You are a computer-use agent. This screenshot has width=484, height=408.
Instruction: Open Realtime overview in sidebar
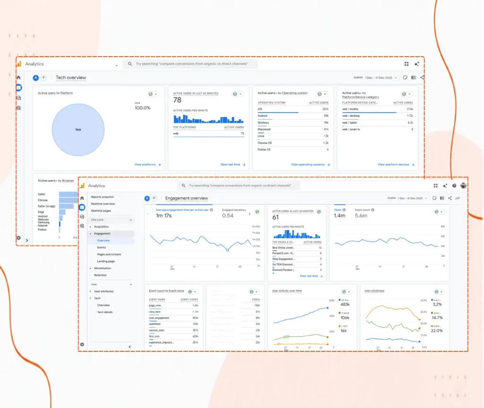[103, 204]
